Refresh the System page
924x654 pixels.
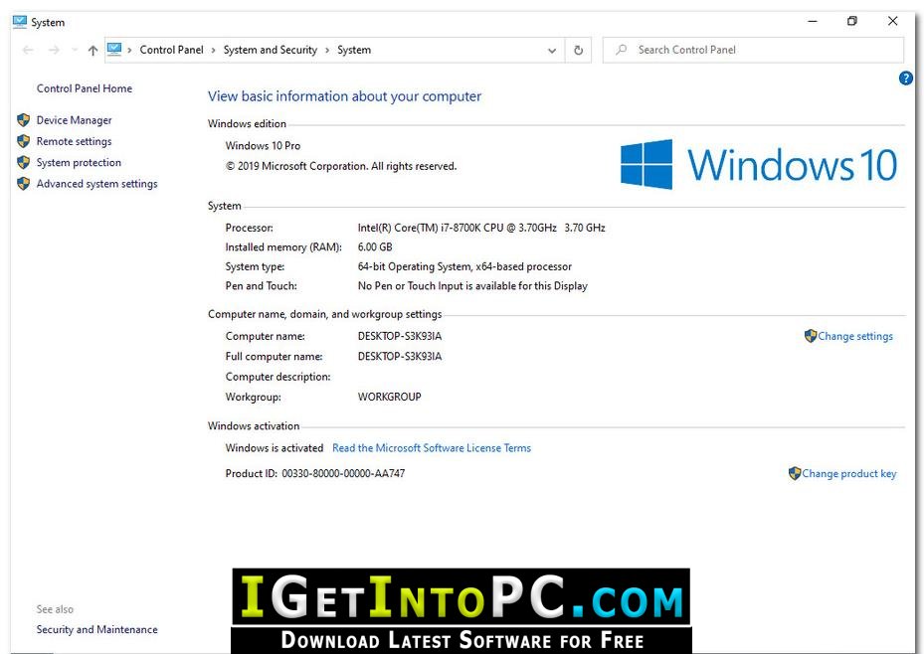579,51
